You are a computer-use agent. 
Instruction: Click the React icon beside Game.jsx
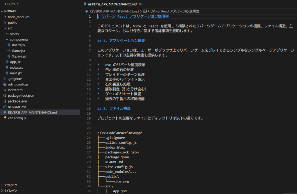9,51
